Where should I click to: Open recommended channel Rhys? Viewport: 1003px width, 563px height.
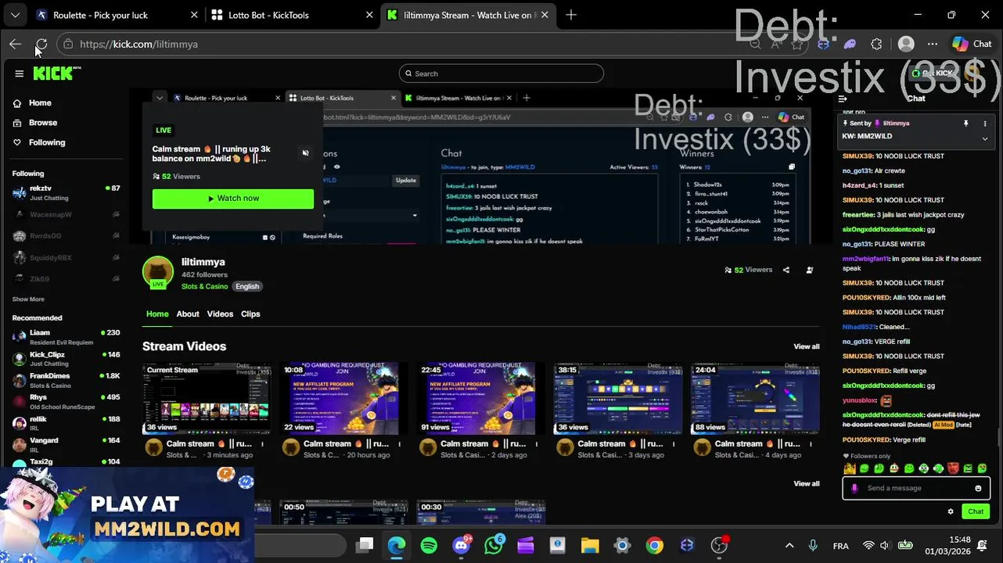click(66, 402)
